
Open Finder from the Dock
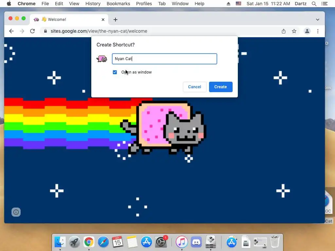60,242
